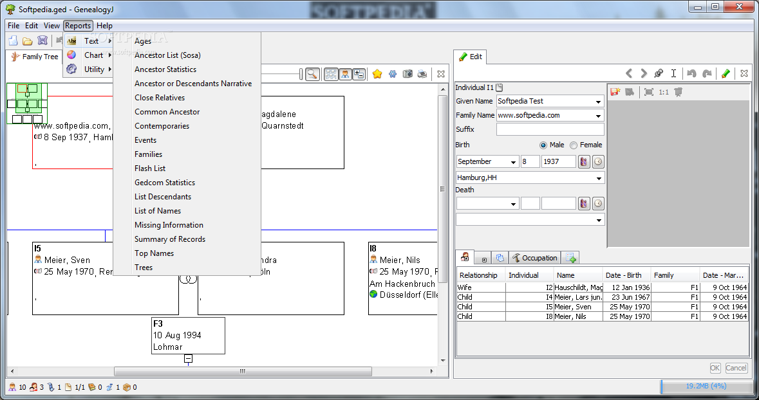
Task: Click the 1:1 zoom button in media toolbar
Action: [x=664, y=92]
